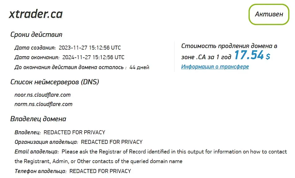This screenshot has width=295, height=178.
Task: Click the norm.ns.cloudflare.com nameserver entry
Action: click(43, 104)
